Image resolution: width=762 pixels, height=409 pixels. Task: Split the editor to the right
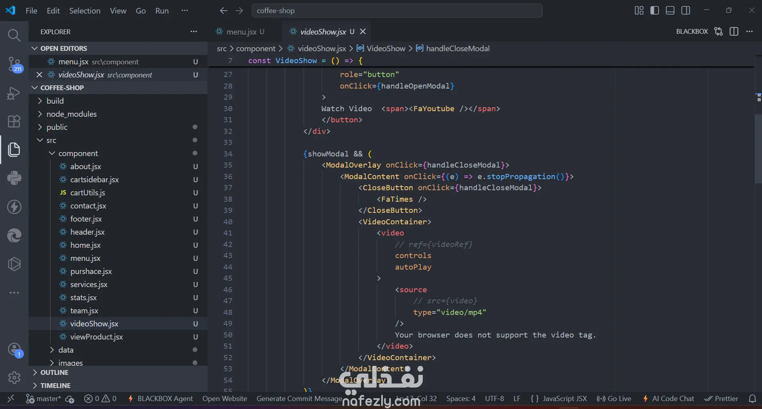[734, 31]
